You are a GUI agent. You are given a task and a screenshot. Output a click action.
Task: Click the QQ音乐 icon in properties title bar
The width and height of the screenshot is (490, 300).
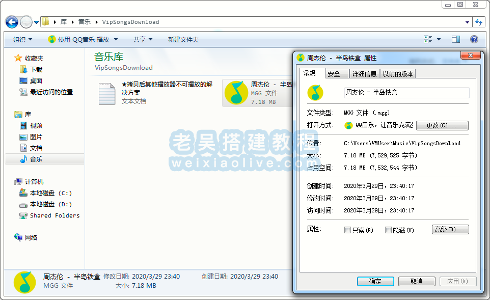pyautogui.click(x=301, y=58)
